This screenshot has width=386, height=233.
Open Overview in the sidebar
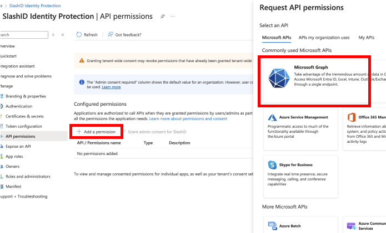(x=7, y=46)
